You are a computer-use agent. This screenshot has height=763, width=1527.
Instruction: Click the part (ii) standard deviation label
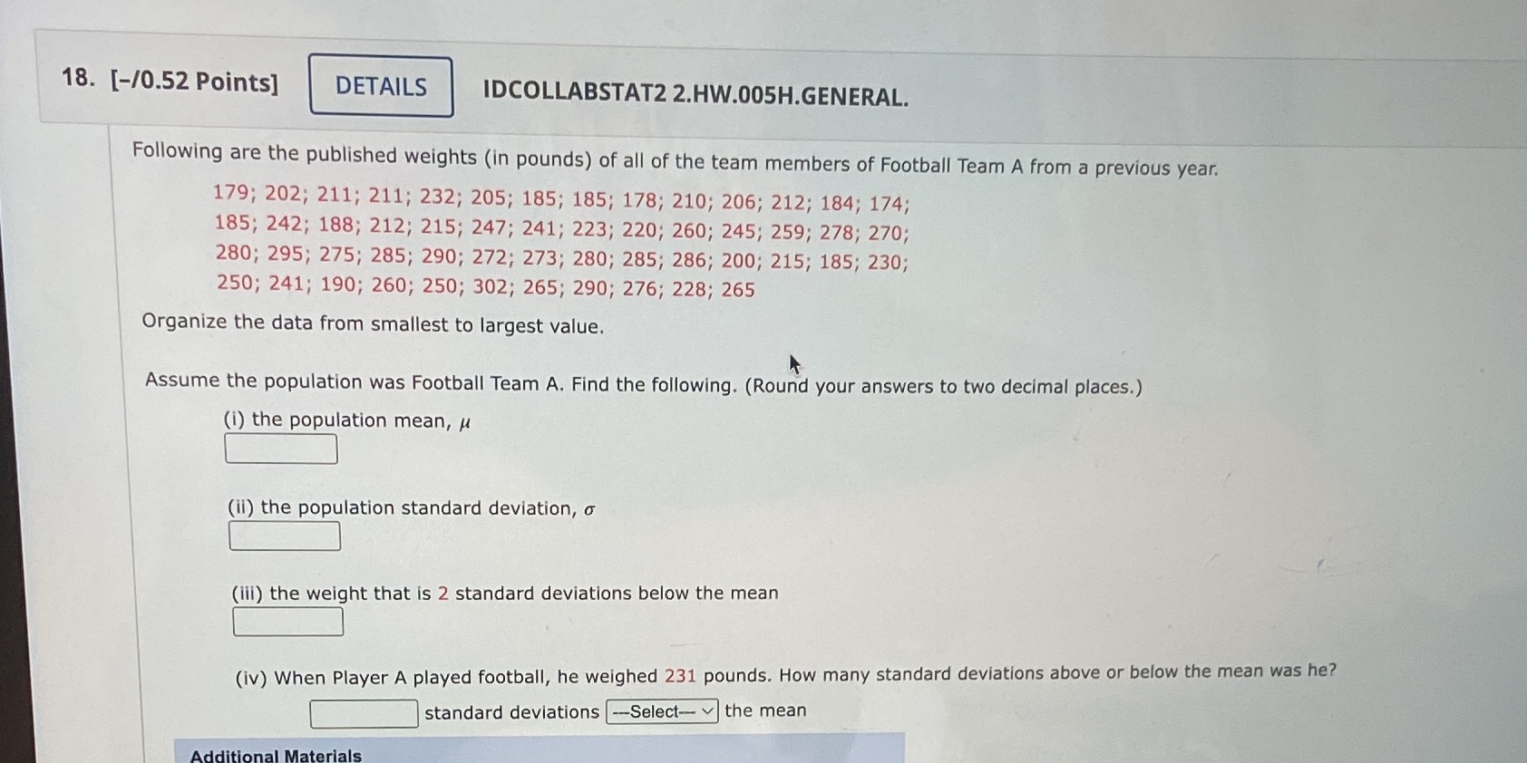(408, 507)
